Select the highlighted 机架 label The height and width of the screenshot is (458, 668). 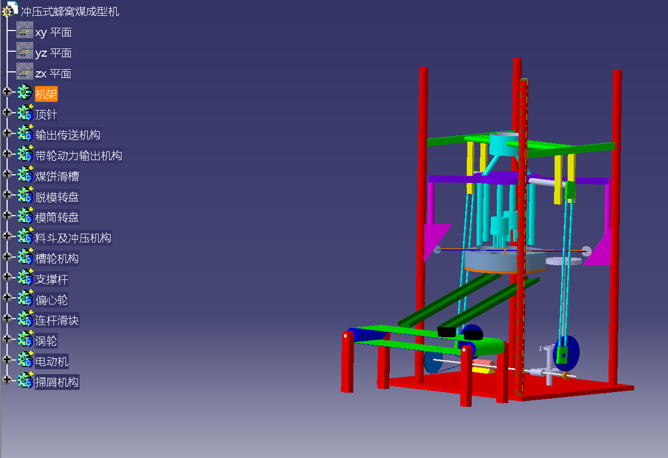click(x=46, y=94)
